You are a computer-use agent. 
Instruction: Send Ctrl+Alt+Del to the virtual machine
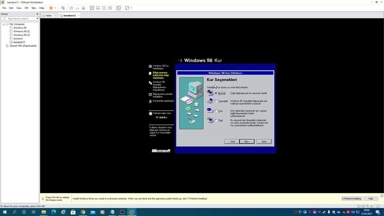(x=63, y=8)
